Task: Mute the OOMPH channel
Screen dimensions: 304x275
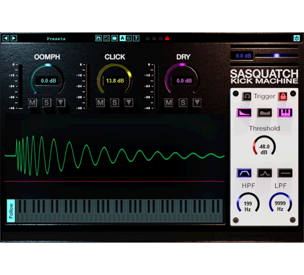Action: (x=32, y=102)
